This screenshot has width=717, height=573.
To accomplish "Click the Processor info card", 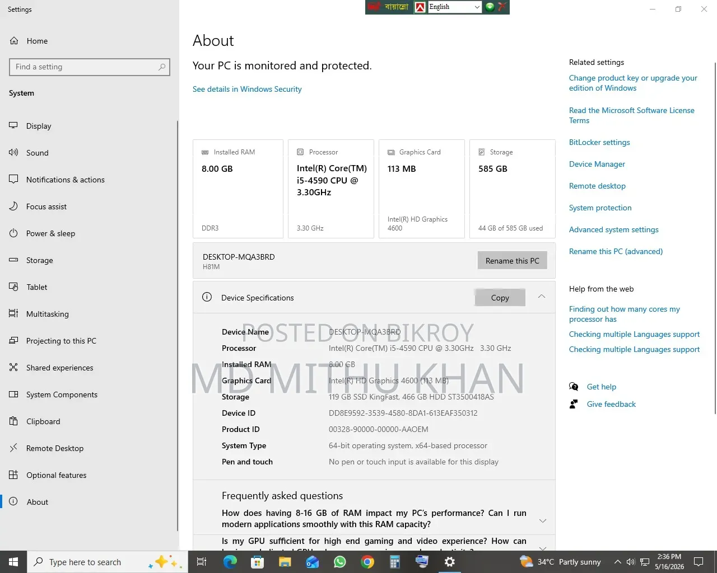I will 331,189.
